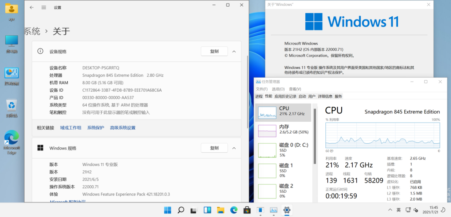The width and height of the screenshot is (451, 217).
Task: Switch to the 详细信息 tab
Action: point(325,96)
